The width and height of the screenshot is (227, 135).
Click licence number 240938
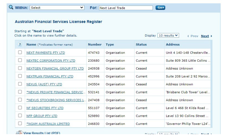tap(94, 69)
